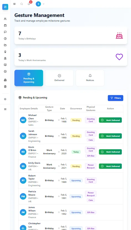The height and width of the screenshot is (230, 131).
Task: Click the Pending badge in Michael Chen's row
Action: [x=76, y=120]
